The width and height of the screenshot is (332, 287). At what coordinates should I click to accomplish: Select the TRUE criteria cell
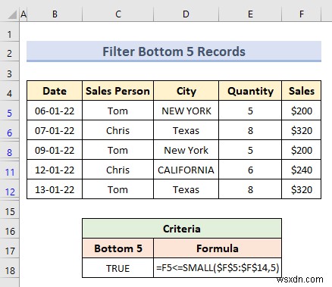pyautogui.click(x=117, y=268)
